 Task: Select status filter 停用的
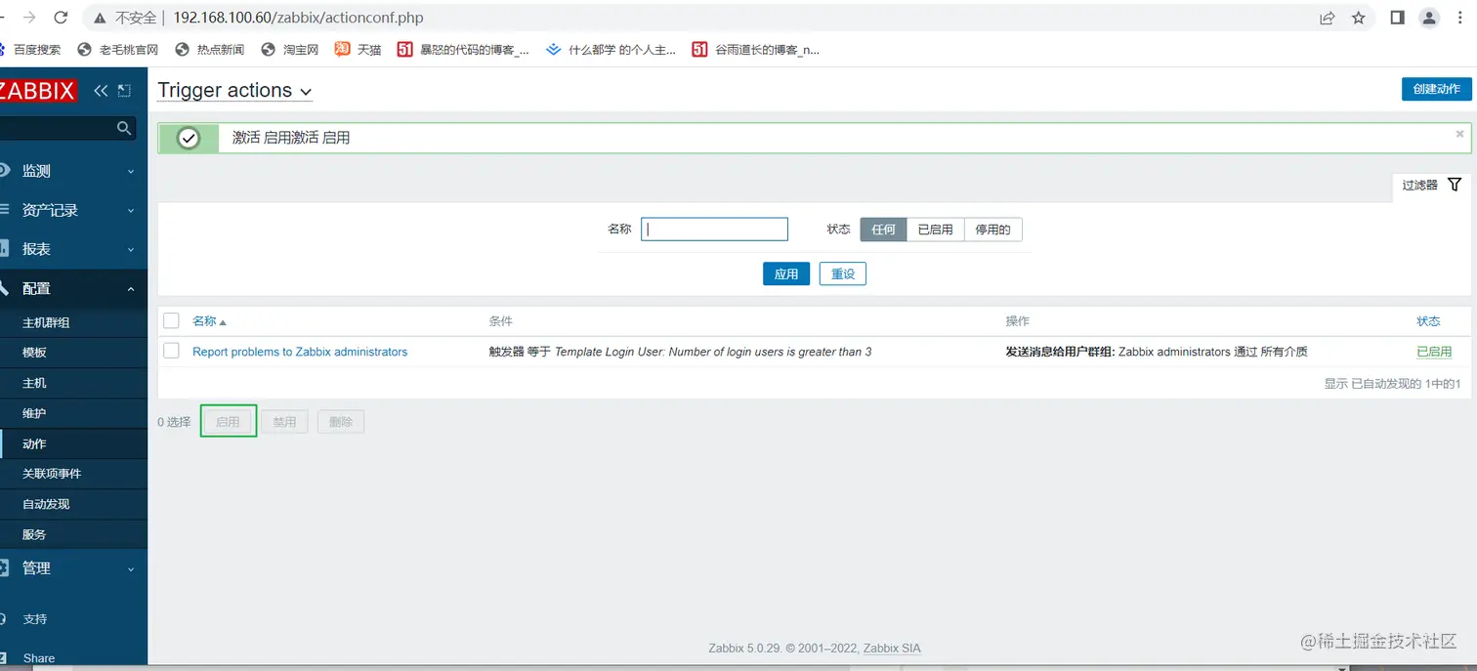[992, 230]
